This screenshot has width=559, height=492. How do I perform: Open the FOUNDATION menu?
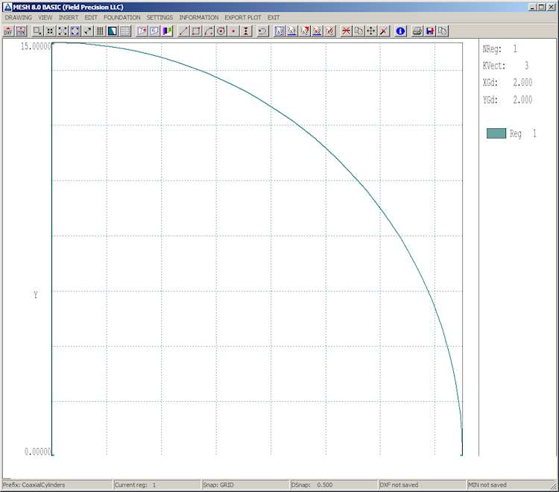(x=121, y=17)
